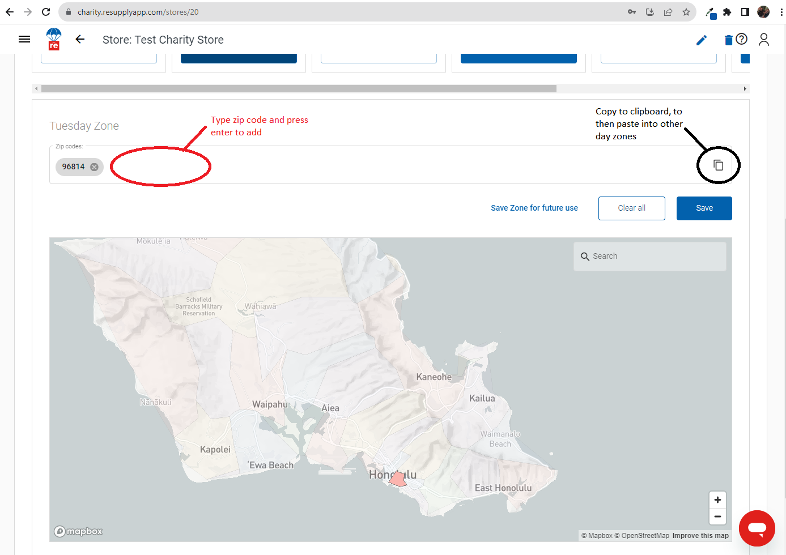Open help question mark icon
This screenshot has width=786, height=555.
pos(741,39)
